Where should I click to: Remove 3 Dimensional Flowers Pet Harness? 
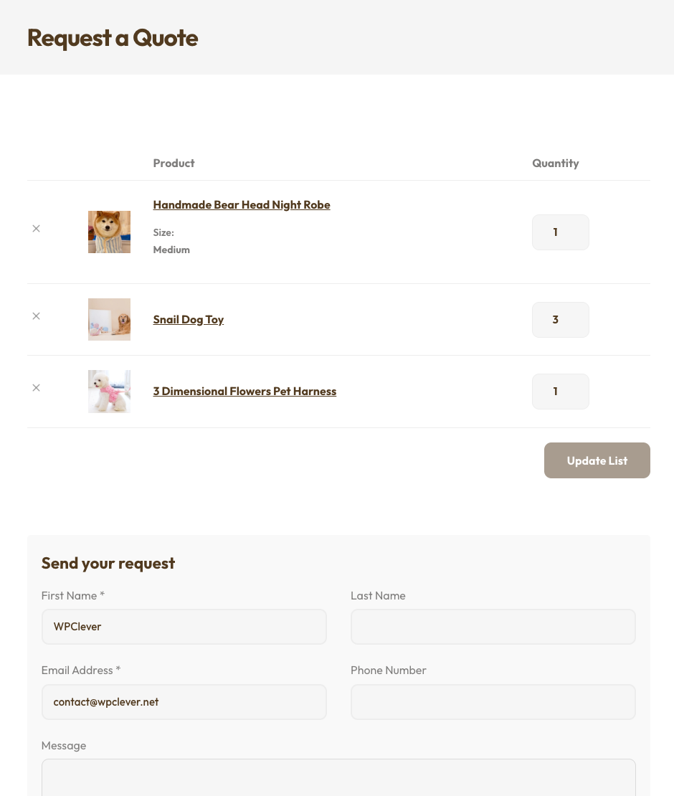(x=36, y=388)
